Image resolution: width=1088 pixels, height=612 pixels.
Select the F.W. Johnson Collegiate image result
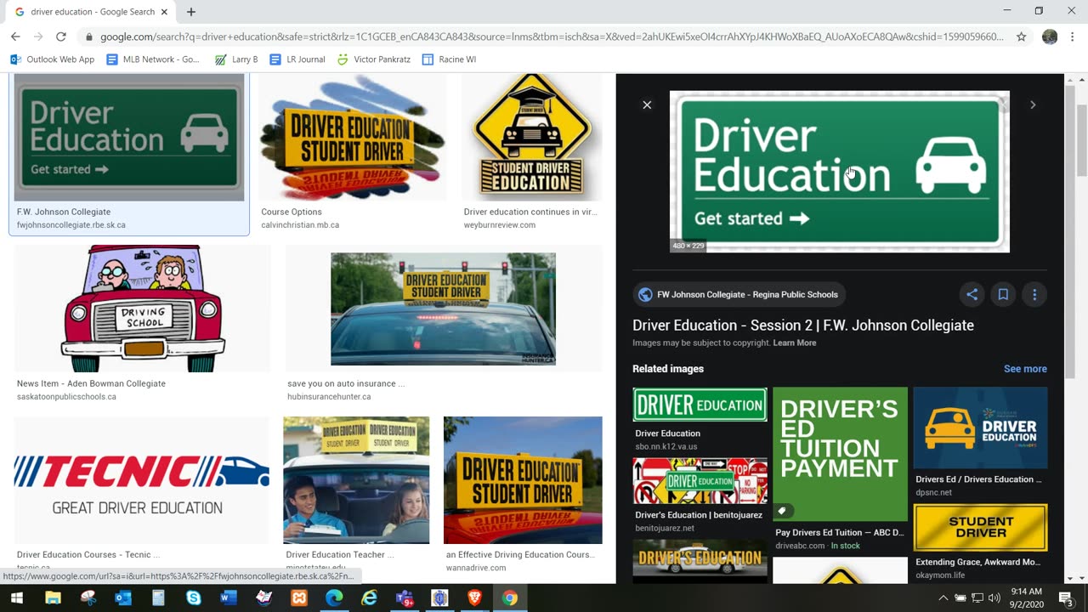pyautogui.click(x=129, y=137)
